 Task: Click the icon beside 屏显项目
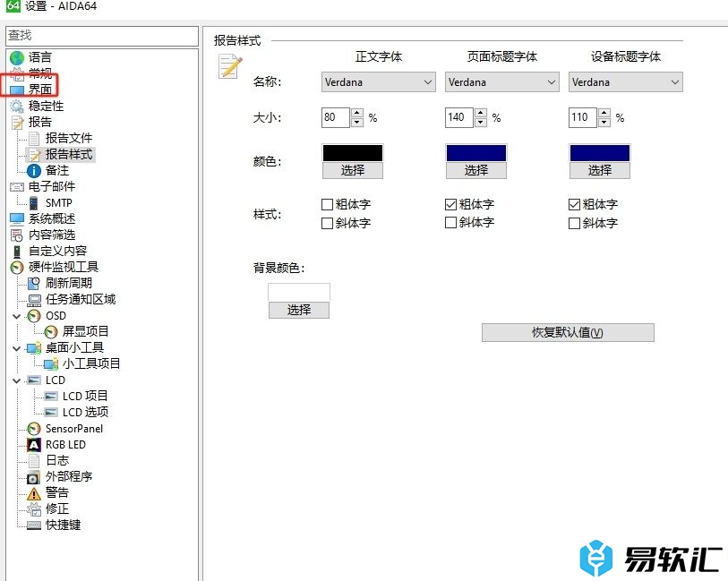51,332
